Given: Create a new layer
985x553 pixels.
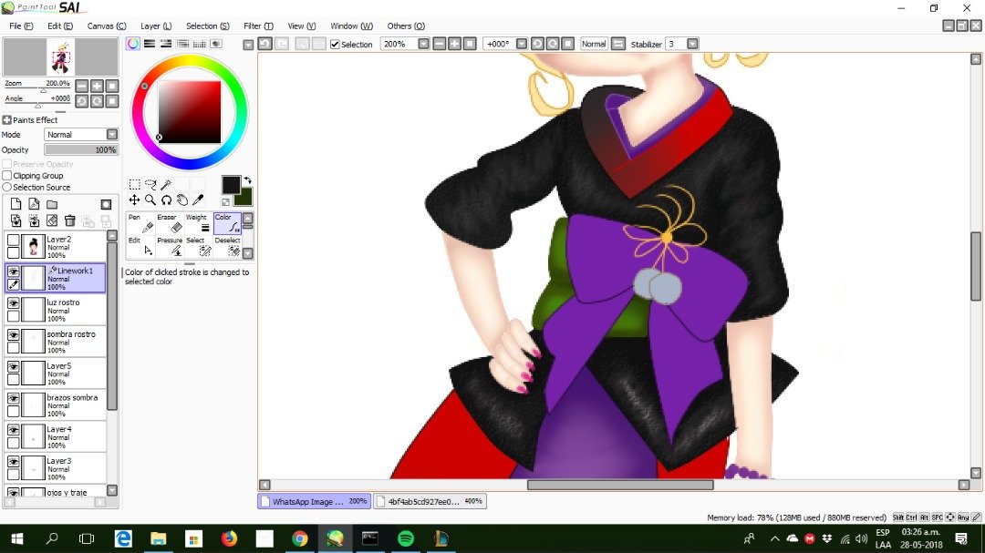Looking at the screenshot, I should click(x=16, y=204).
